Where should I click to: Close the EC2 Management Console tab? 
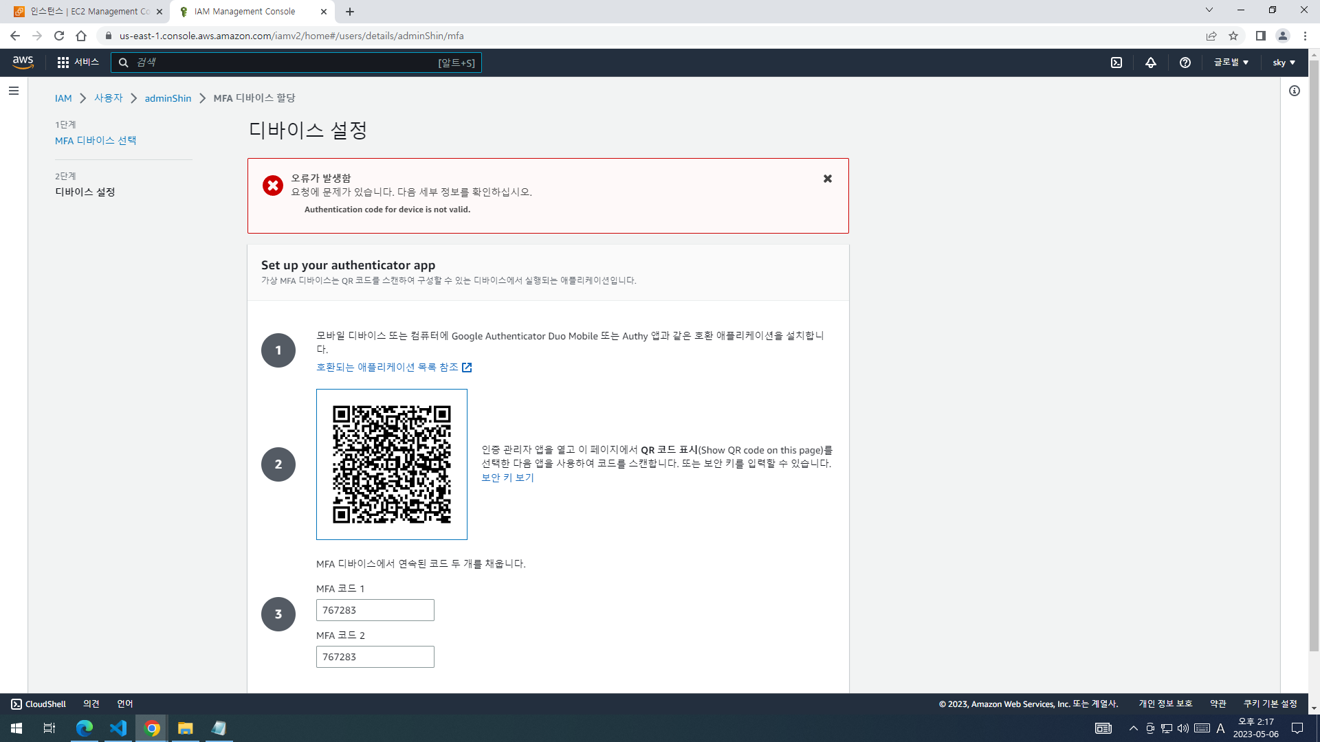159,12
